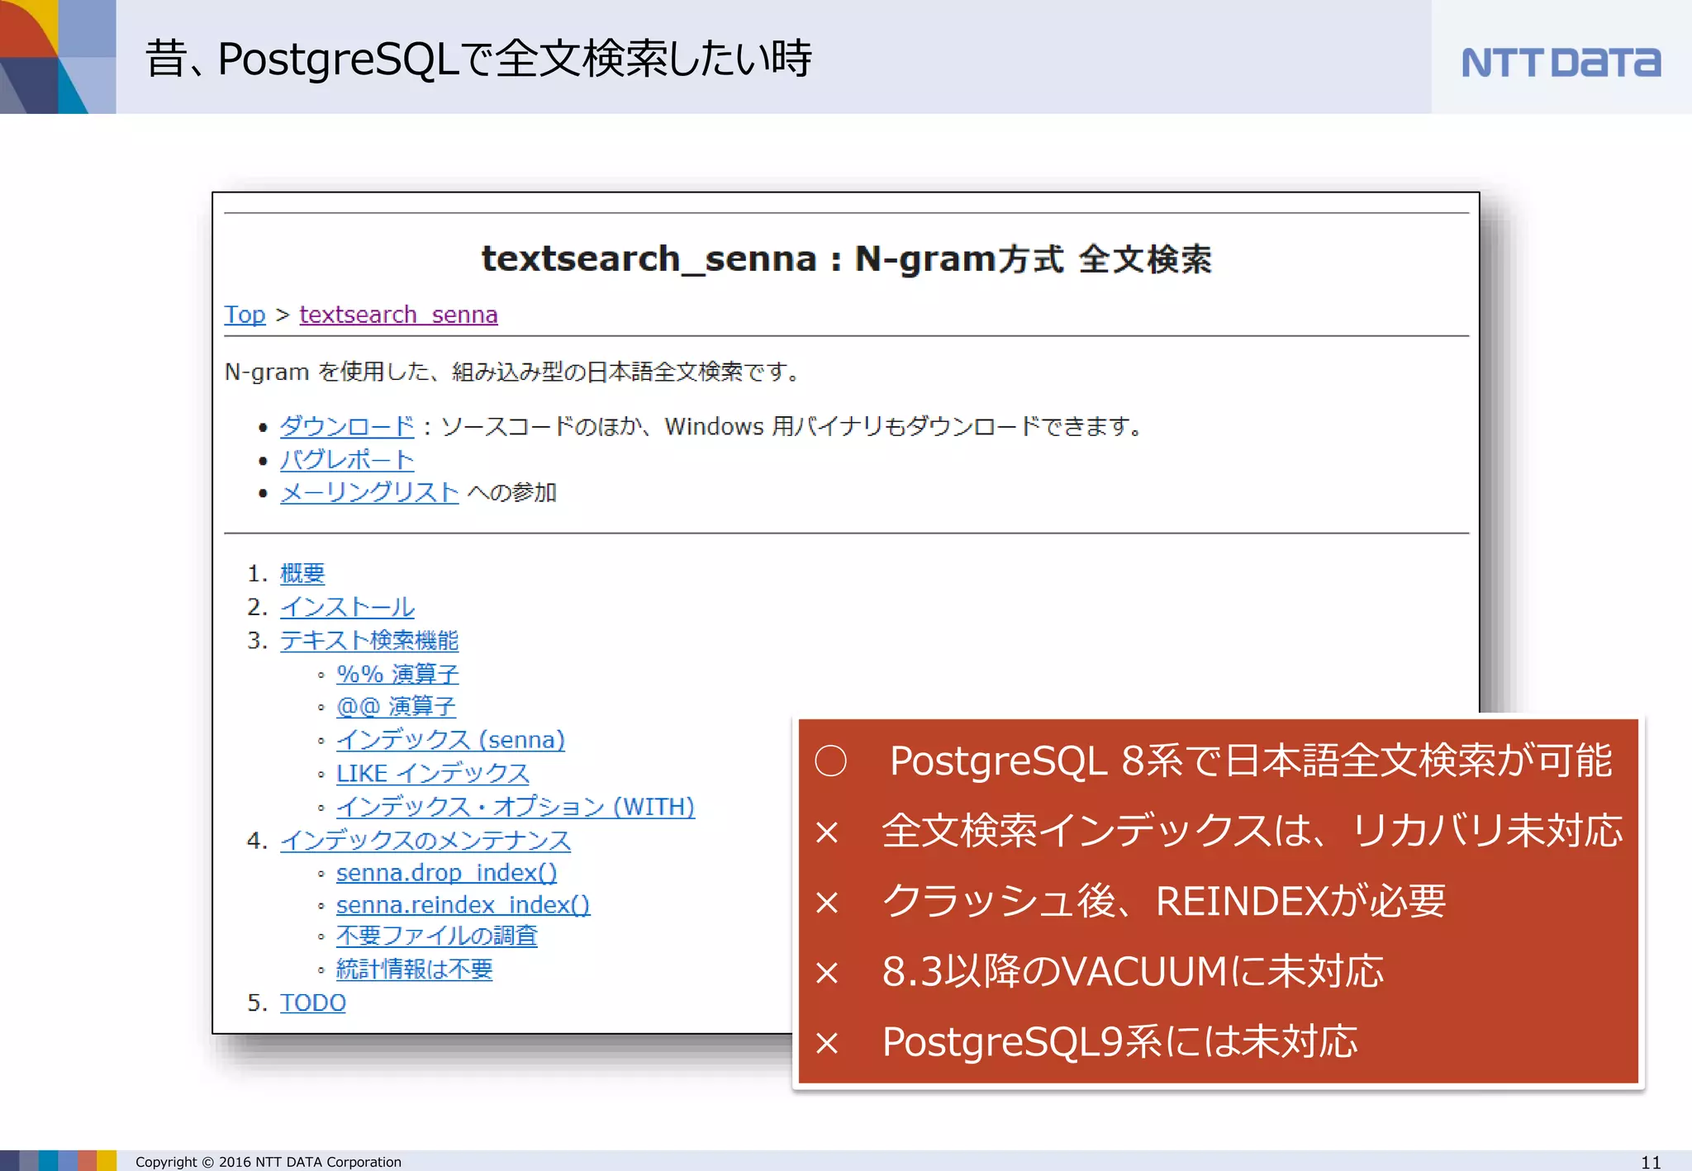The width and height of the screenshot is (1692, 1171).
Task: Open the senna.drop_index() link
Action: 446,873
